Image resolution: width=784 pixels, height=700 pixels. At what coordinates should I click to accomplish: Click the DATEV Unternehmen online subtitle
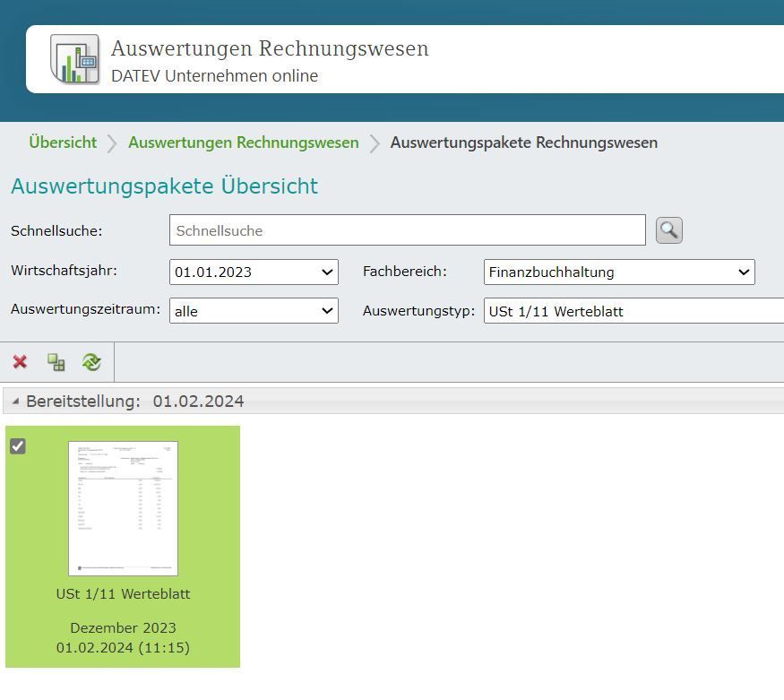pos(214,76)
